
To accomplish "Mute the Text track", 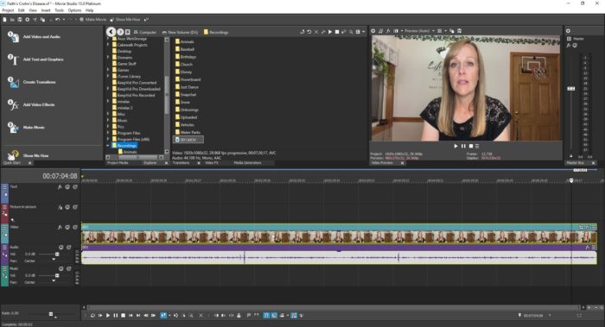I will click(67, 187).
